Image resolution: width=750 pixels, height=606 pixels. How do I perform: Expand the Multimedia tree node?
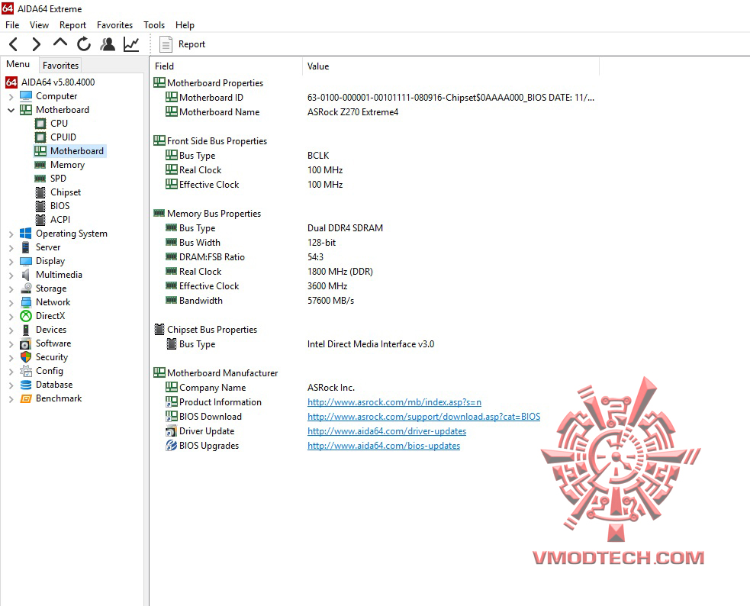[x=11, y=275]
